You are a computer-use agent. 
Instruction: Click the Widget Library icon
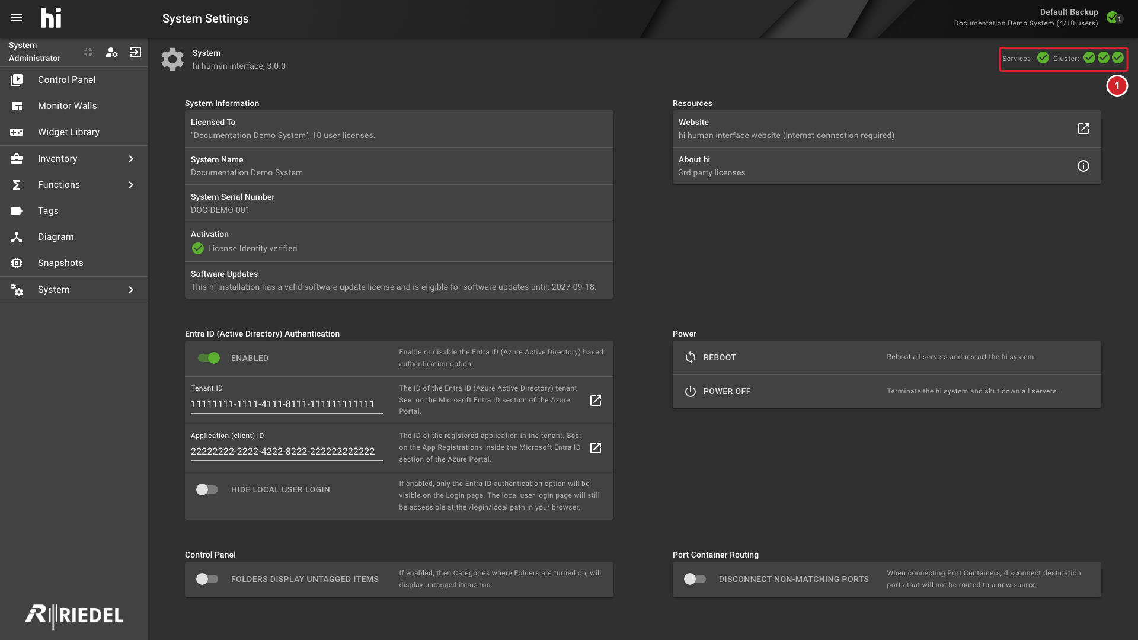(17, 132)
